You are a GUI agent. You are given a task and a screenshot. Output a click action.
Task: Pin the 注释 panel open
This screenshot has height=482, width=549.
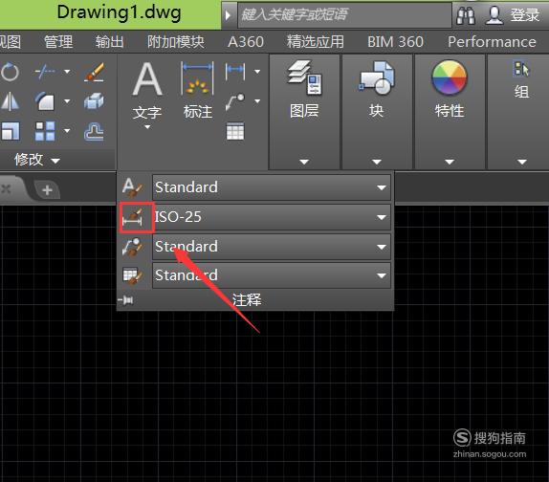click(x=126, y=300)
